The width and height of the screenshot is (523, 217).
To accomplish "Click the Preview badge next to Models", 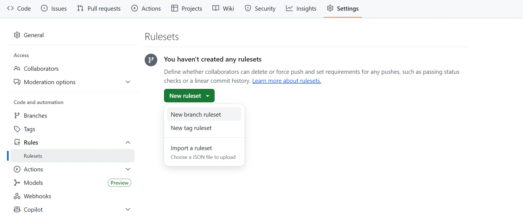I will (x=119, y=183).
